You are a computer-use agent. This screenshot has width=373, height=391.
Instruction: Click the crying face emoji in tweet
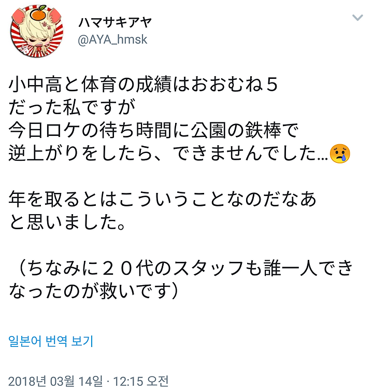click(x=340, y=153)
